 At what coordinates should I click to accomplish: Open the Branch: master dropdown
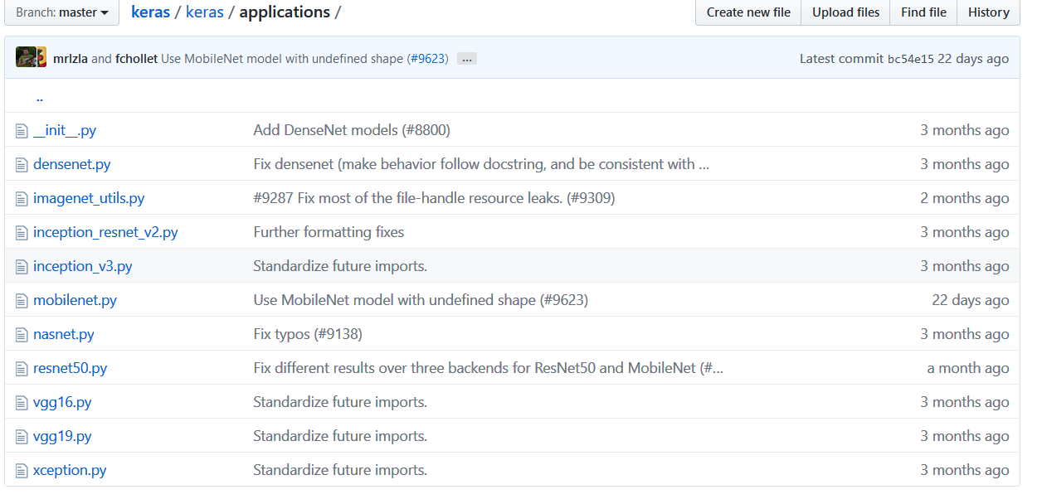pos(62,12)
